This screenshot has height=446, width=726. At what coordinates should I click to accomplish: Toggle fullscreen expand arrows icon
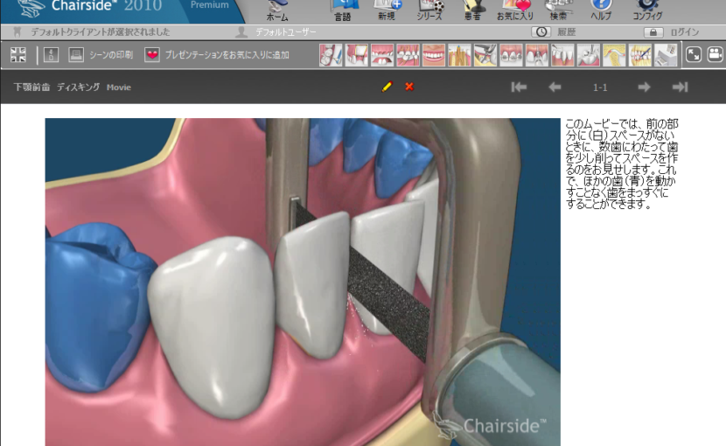(694, 54)
